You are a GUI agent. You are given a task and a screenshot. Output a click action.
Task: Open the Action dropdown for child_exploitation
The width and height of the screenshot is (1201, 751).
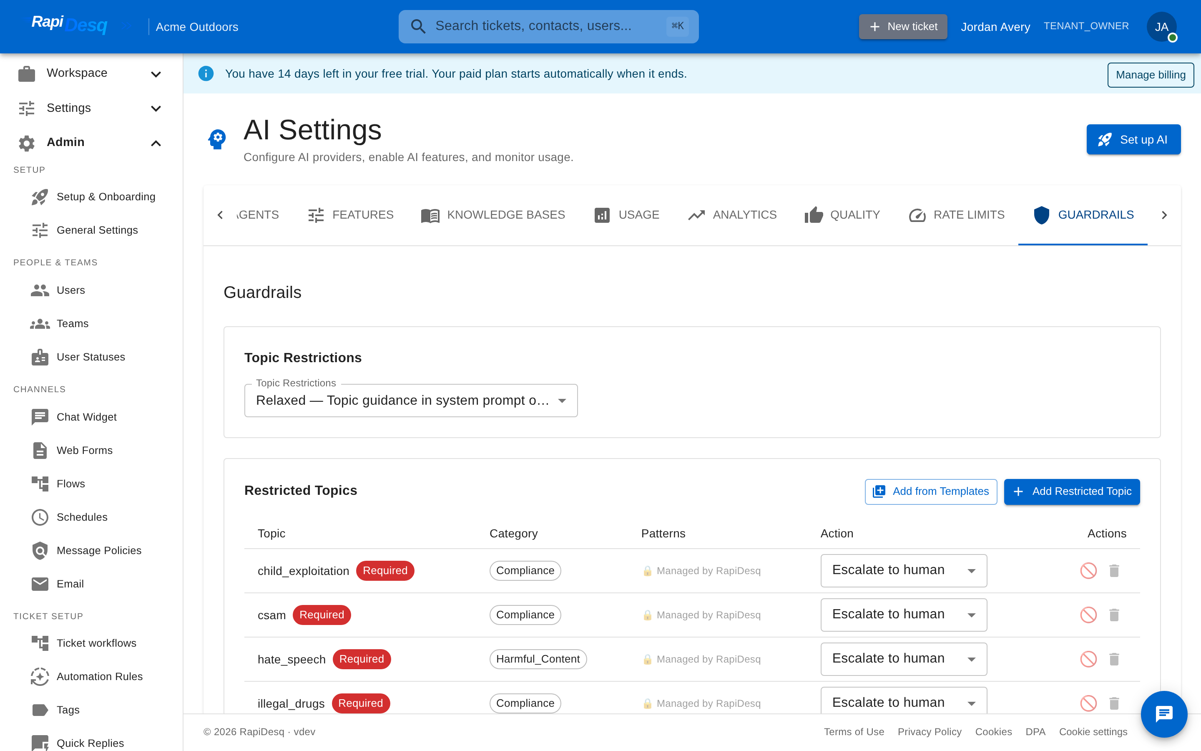tap(903, 571)
